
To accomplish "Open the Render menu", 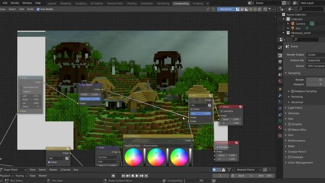I will tap(15, 3).
